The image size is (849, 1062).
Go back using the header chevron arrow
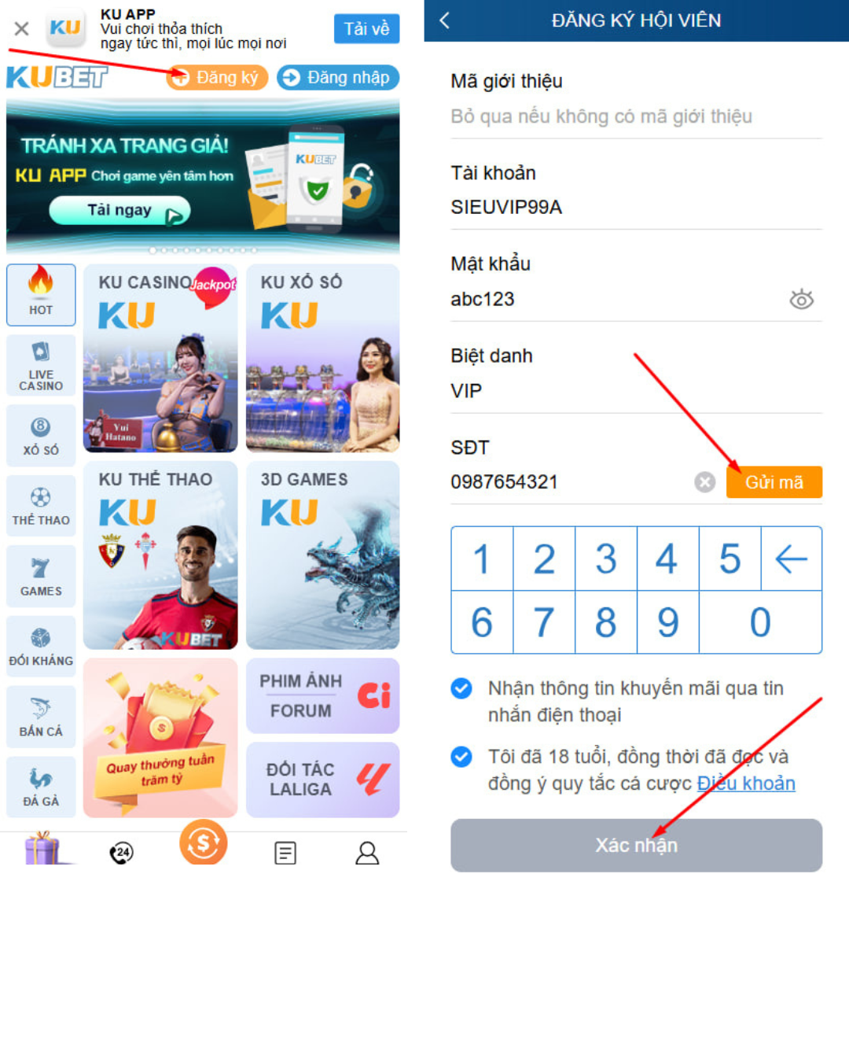point(445,20)
